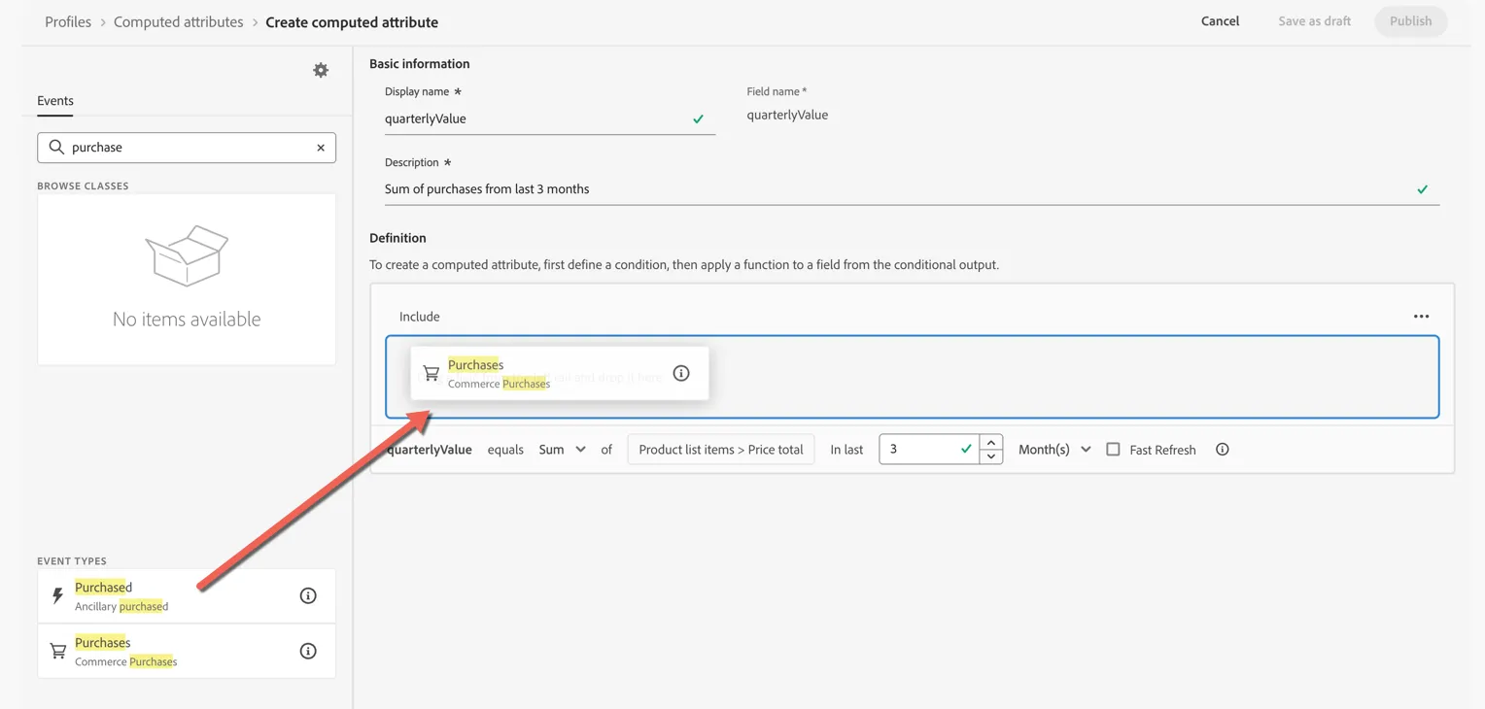
Task: Edit the Description field
Action: [x=912, y=189]
